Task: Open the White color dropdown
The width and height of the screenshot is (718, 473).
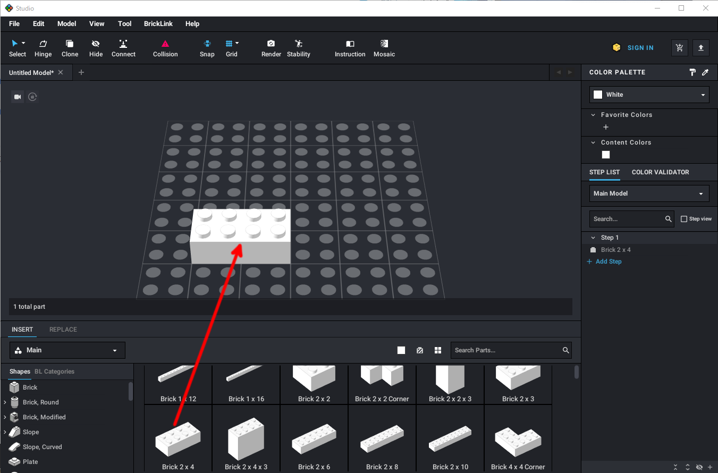Action: click(649, 95)
